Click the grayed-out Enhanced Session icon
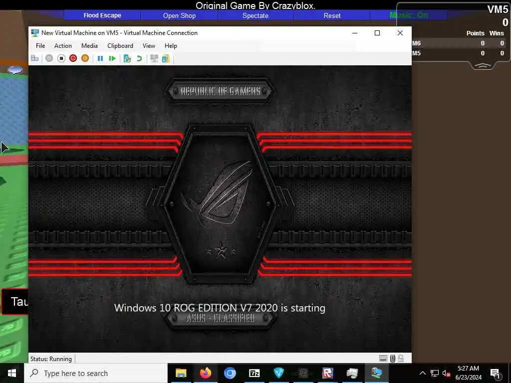This screenshot has height=383, width=511. click(x=154, y=58)
